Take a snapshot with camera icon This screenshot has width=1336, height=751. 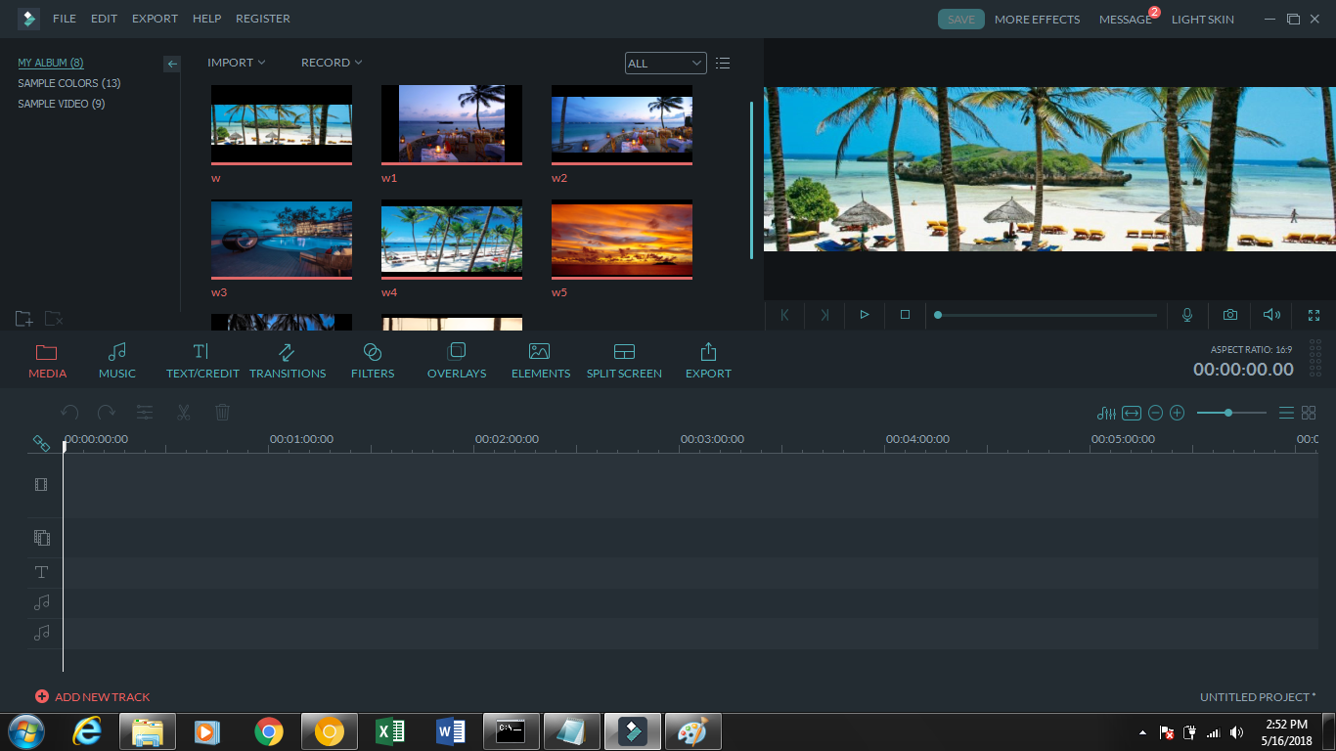click(x=1229, y=315)
